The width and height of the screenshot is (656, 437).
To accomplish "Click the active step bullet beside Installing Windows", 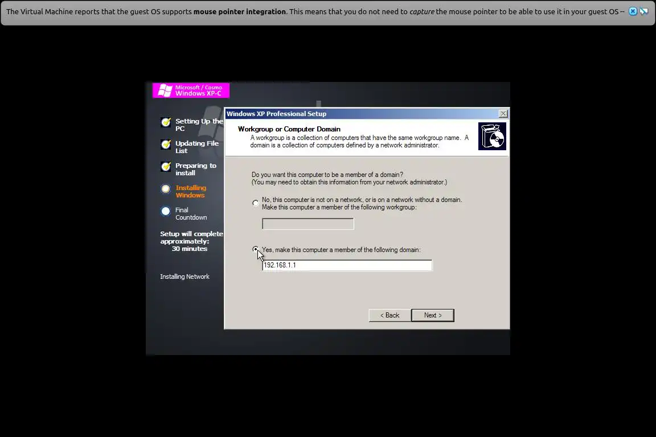I will [166, 189].
